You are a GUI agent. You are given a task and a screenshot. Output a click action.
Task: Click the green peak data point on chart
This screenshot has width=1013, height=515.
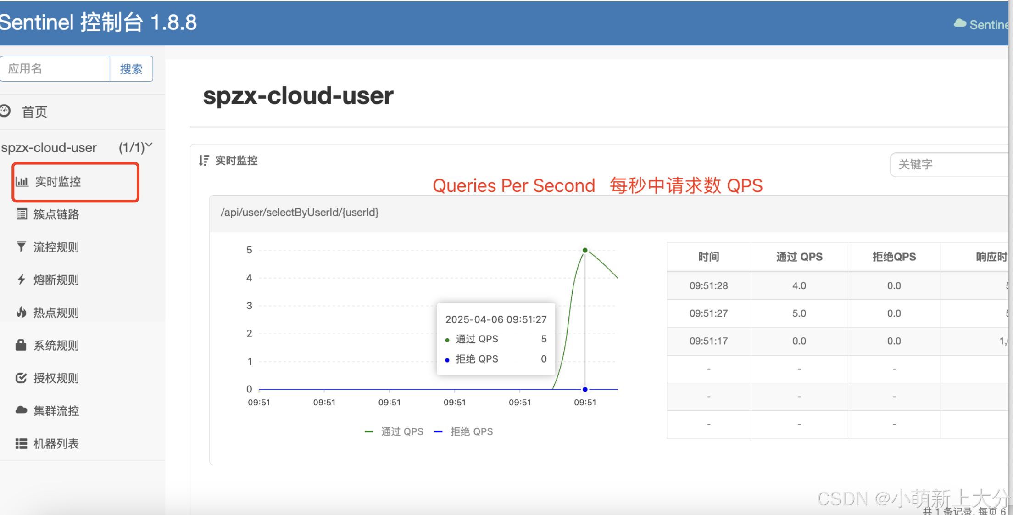585,250
